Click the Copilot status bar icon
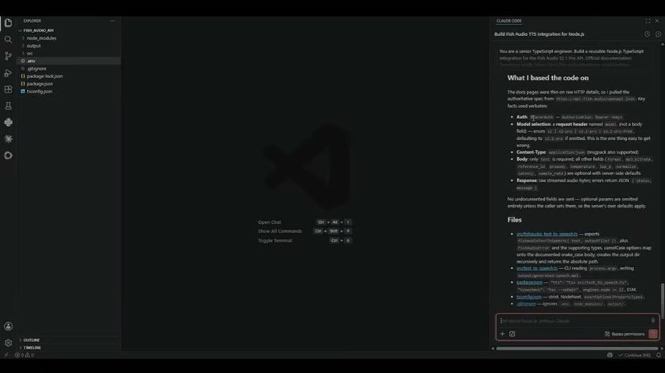The width and height of the screenshot is (665, 373). (x=610, y=355)
